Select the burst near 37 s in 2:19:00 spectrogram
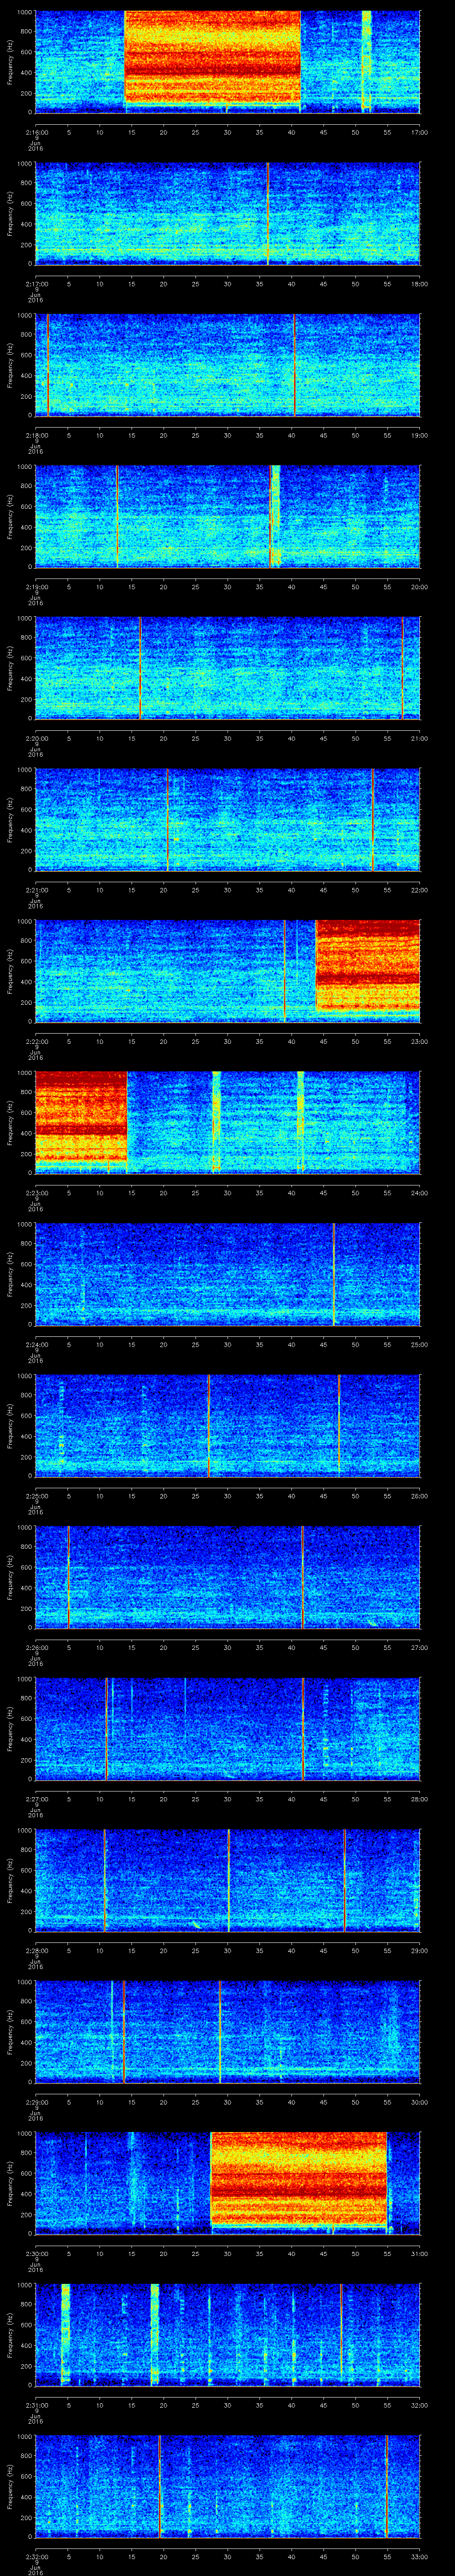Image resolution: width=455 pixels, height=2576 pixels. point(274,516)
